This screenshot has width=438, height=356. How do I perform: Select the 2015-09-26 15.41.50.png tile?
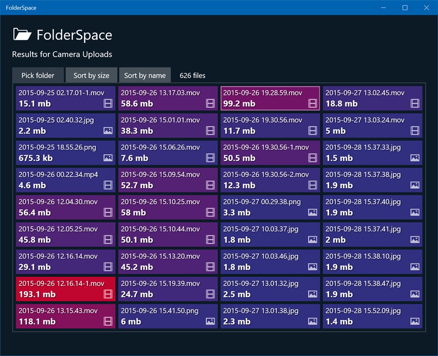(167, 316)
